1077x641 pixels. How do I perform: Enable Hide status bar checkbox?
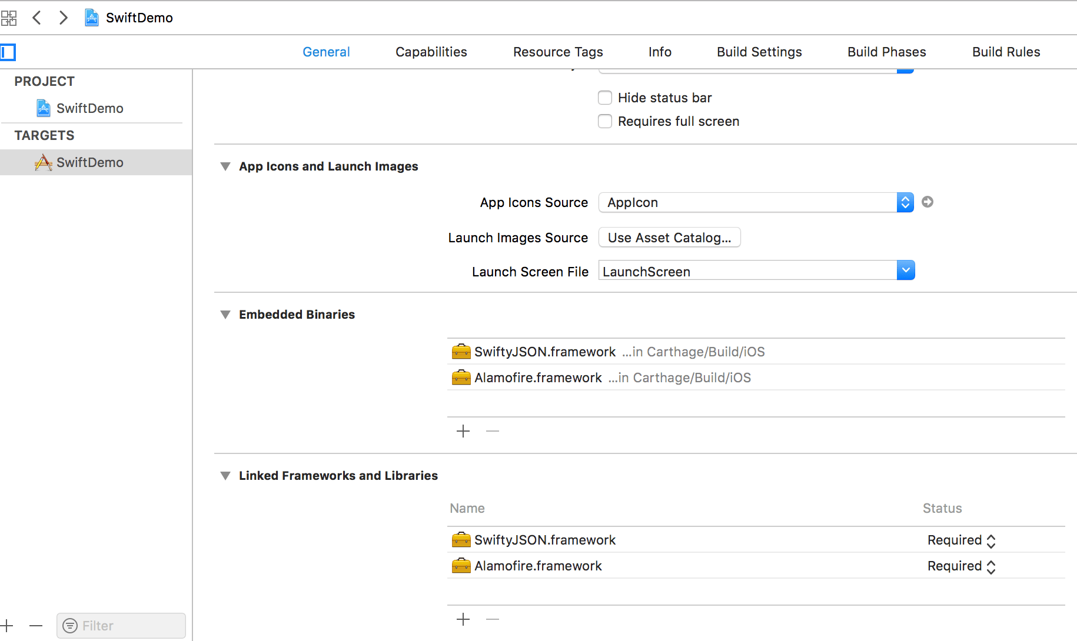click(605, 98)
